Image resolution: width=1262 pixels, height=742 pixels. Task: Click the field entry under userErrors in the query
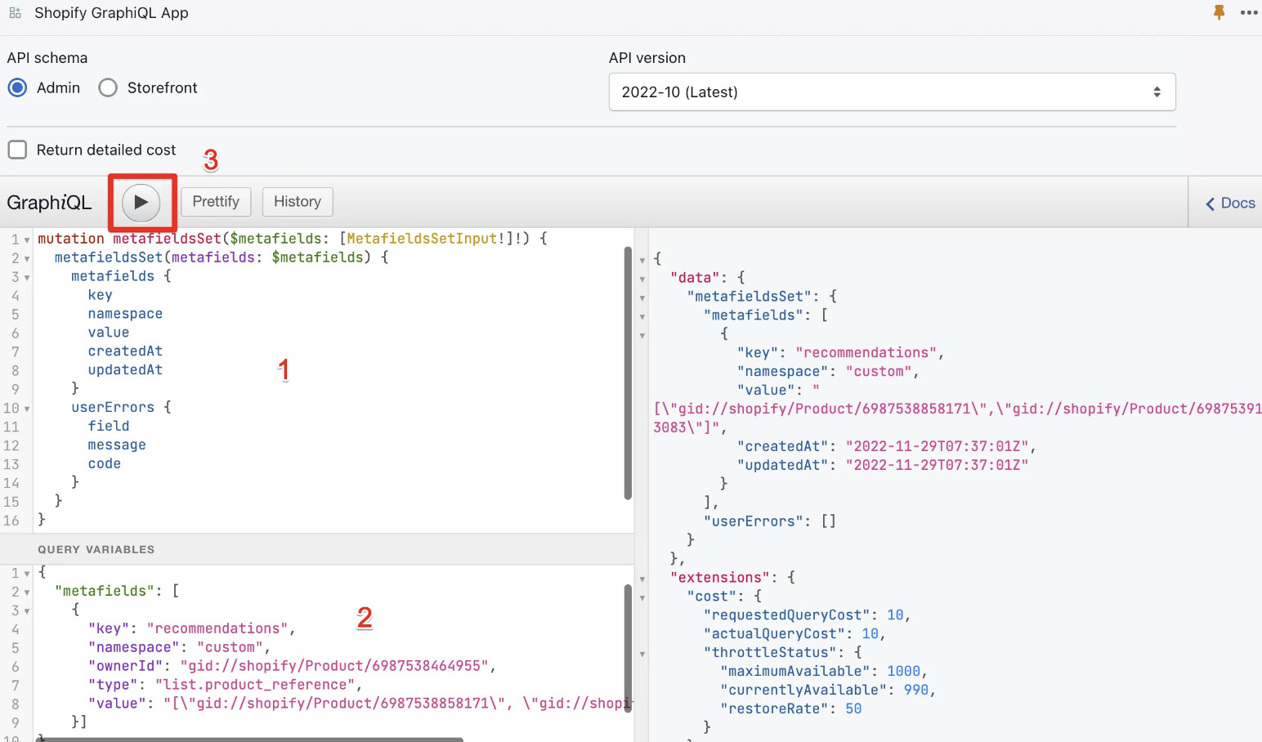tap(109, 426)
